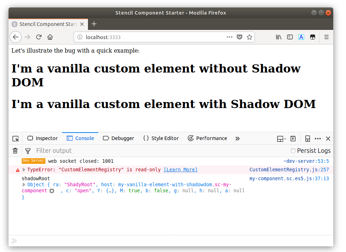The image size is (346, 252).
Task: Enable Persist Logs checkbox
Action: coord(293,151)
